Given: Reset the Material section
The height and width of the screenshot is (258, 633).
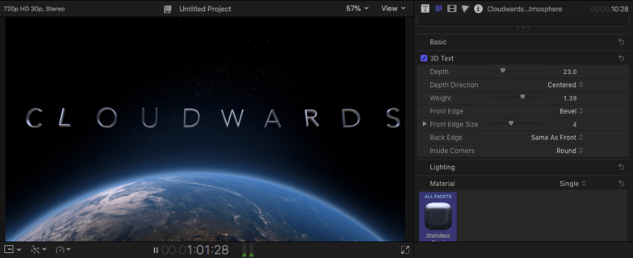Looking at the screenshot, I should coord(622,183).
